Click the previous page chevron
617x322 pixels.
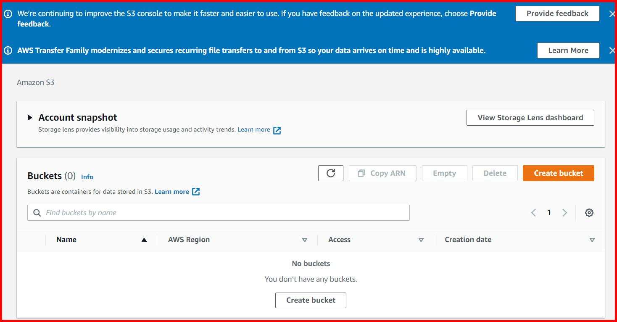(533, 212)
